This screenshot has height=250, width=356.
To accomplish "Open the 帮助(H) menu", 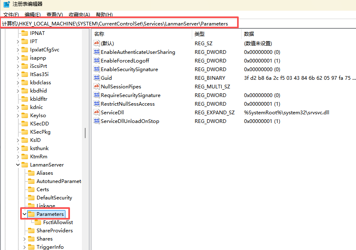I will click(104, 15).
